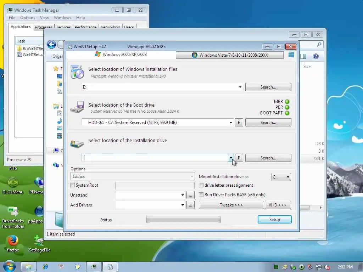This screenshot has width=363, height=272.
Task: Click the MBR green status indicator
Action: 287,102
